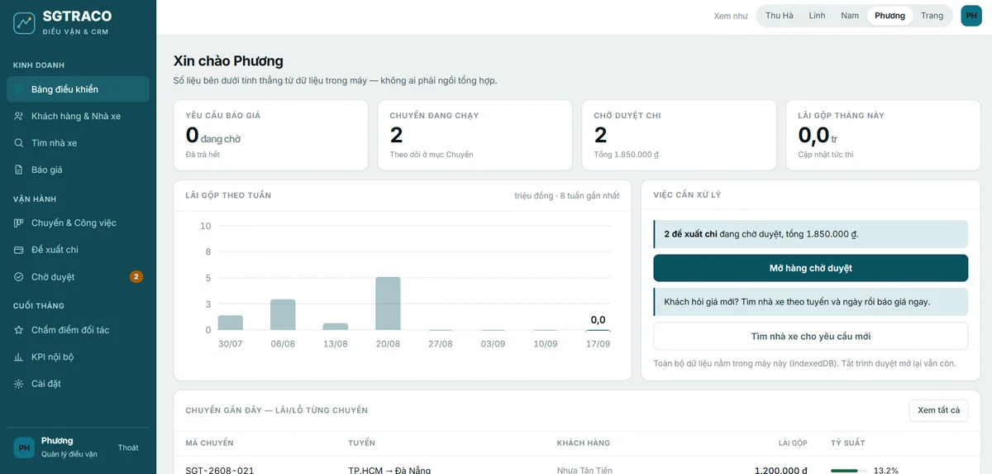
Task: Click the 30/07 bar in the chart
Action: tap(231, 323)
